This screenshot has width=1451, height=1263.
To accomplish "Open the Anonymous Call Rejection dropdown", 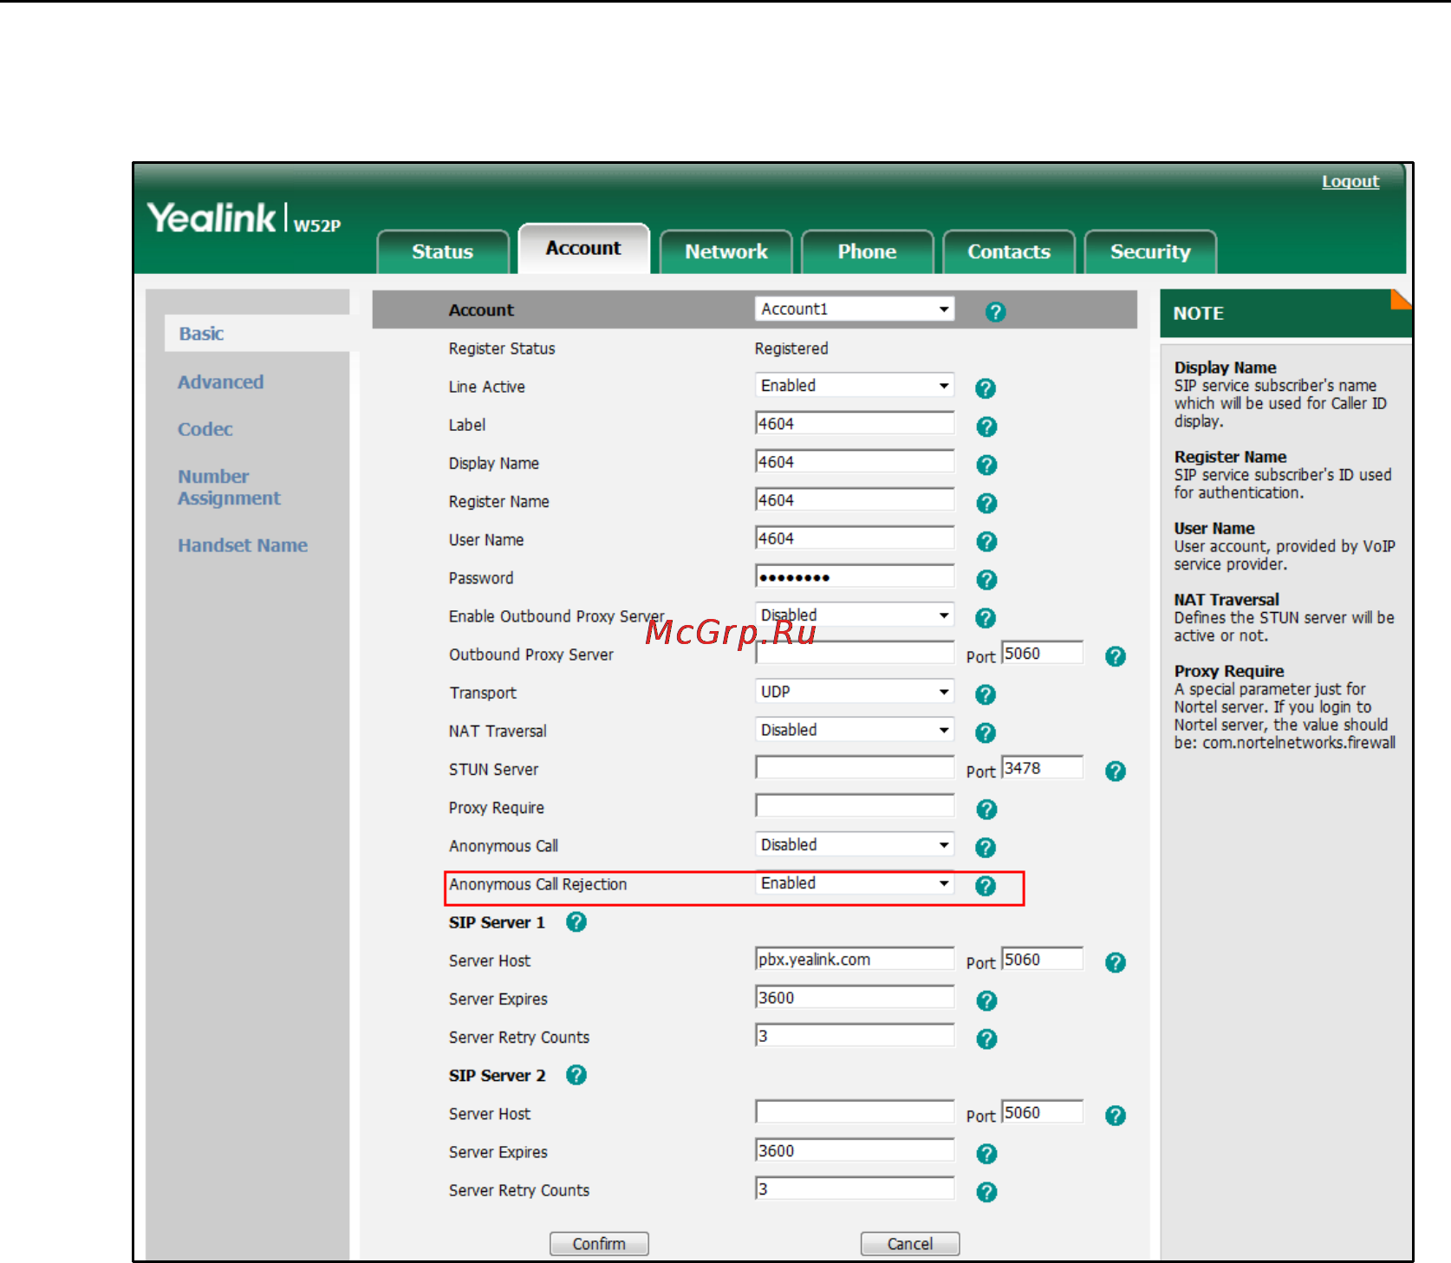I will click(x=855, y=883).
